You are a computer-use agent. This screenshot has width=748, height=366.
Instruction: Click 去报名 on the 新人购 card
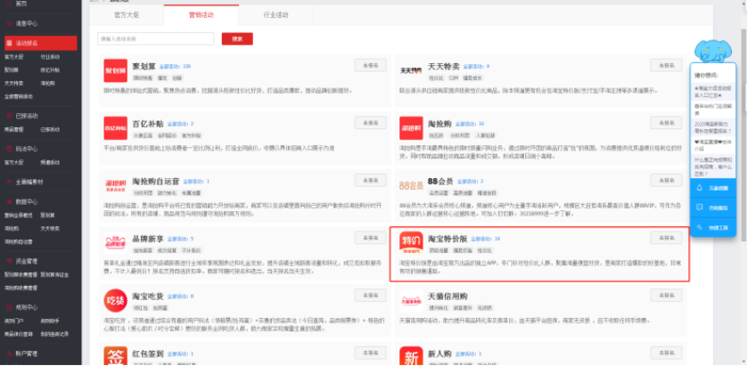click(667, 353)
